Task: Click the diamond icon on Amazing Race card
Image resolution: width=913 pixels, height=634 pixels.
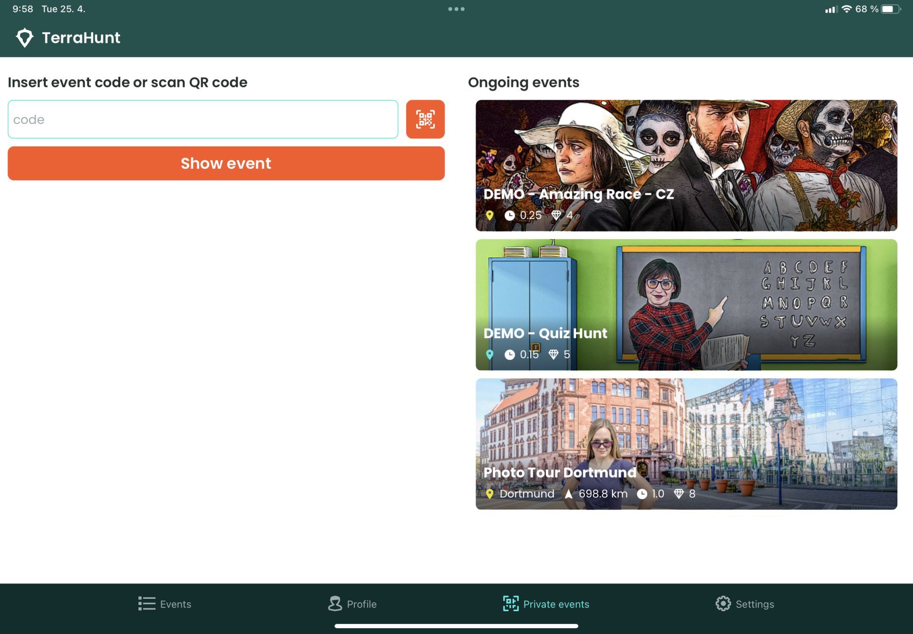Action: pyautogui.click(x=556, y=215)
